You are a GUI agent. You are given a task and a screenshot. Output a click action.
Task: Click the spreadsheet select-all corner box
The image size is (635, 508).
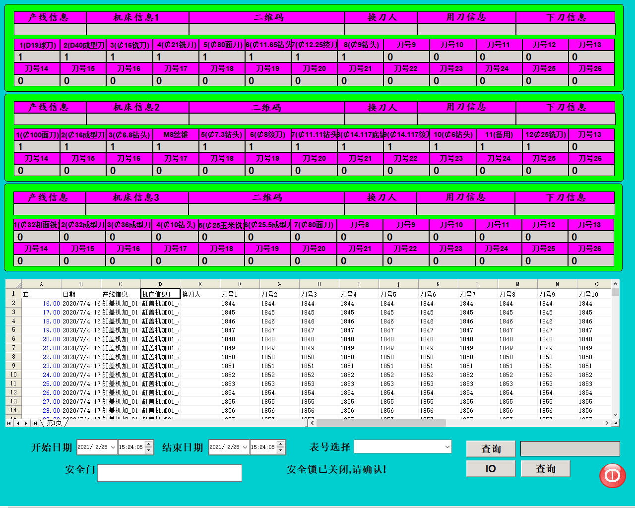13,284
